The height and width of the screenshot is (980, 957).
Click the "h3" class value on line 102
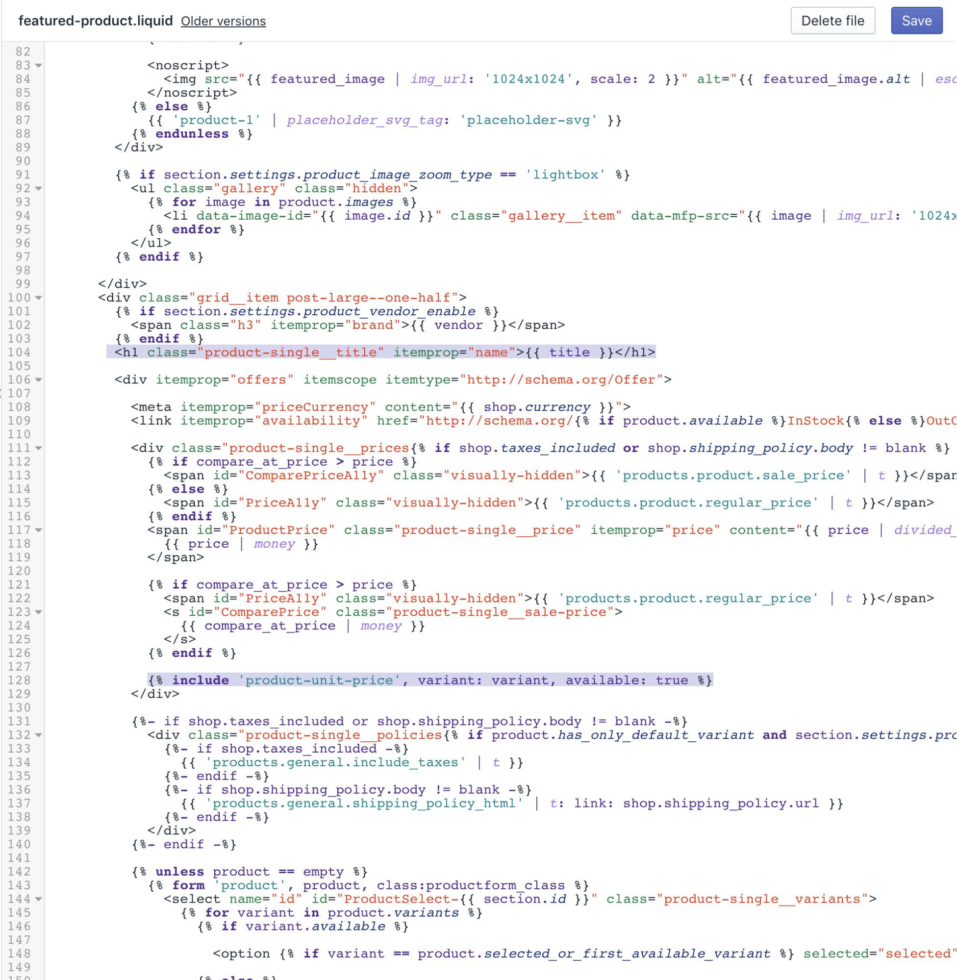pos(246,325)
